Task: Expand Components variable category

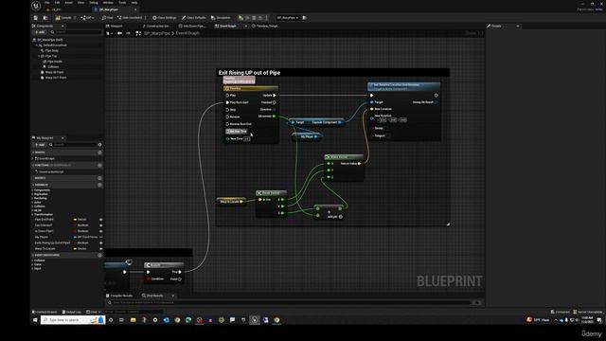Action: point(32,190)
